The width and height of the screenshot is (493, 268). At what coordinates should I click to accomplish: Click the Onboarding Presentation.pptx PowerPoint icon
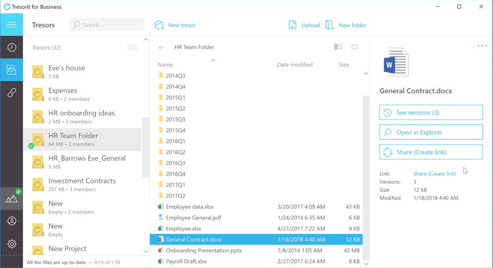161,250
